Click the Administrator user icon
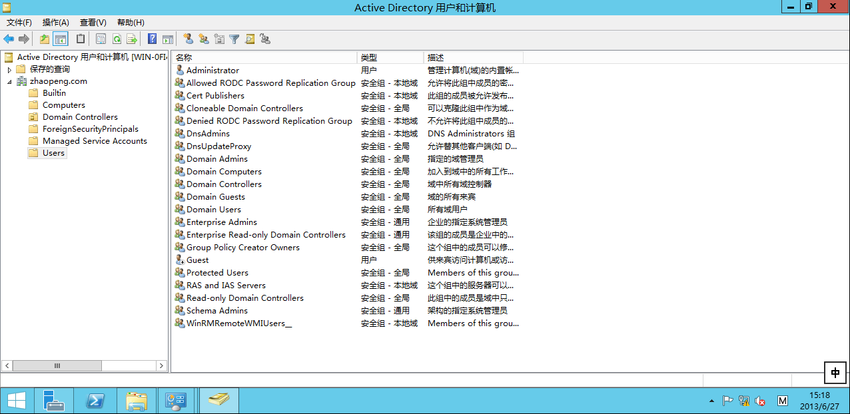Viewport: 850px width, 414px height. 180,70
